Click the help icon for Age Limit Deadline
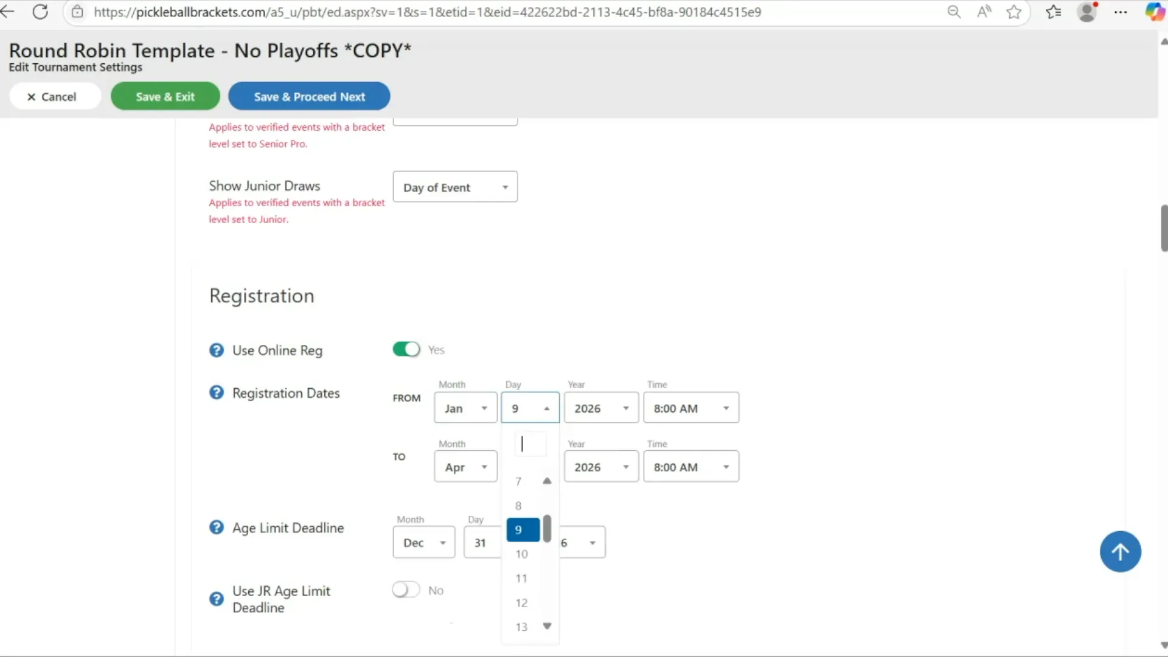Viewport: 1168px width, 657px height. pos(217,527)
